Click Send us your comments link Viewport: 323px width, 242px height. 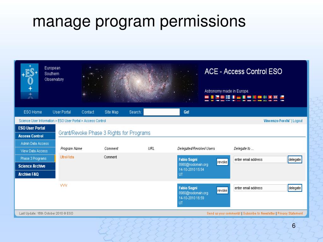[x=224, y=213]
